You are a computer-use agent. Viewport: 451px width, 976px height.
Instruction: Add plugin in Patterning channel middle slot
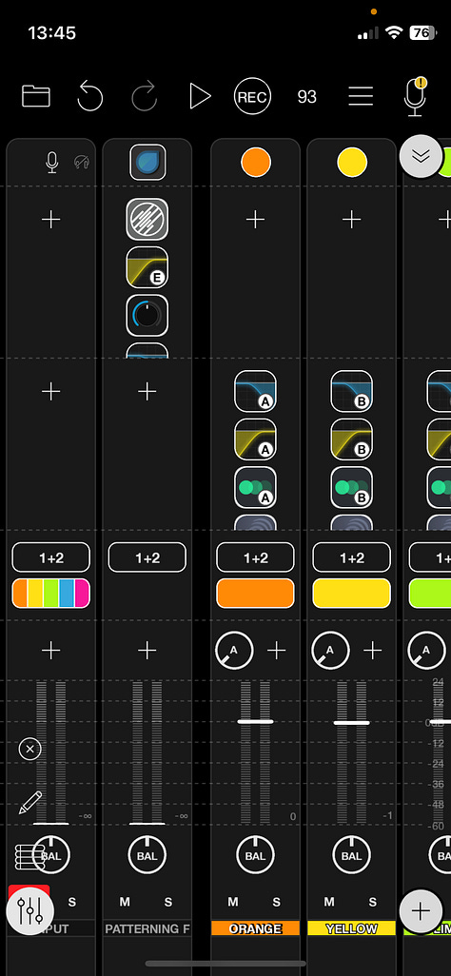(x=147, y=392)
